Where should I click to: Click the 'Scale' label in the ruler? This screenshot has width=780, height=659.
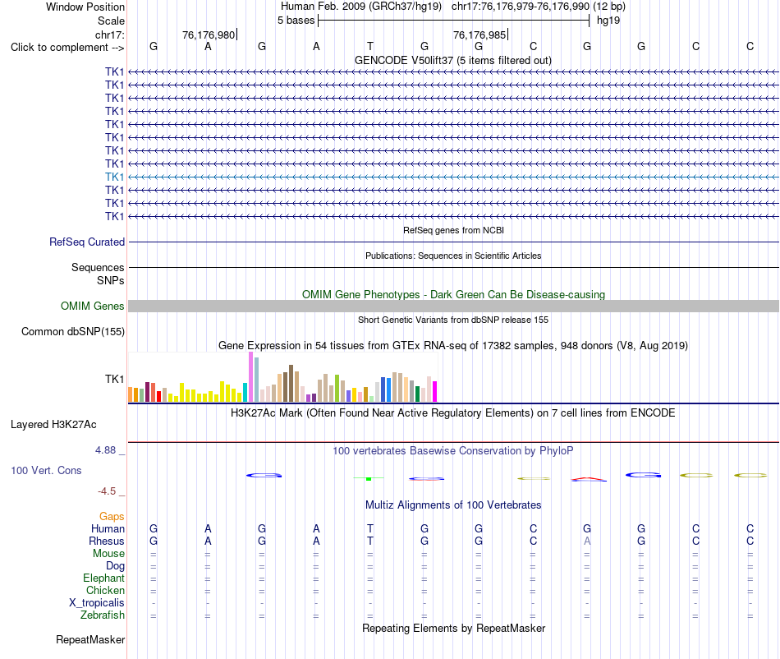point(111,21)
